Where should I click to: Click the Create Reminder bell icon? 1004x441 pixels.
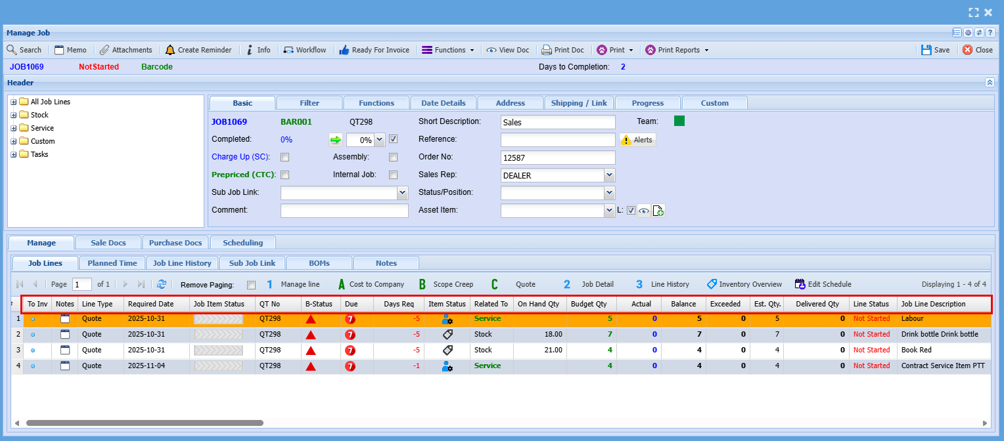pos(170,50)
